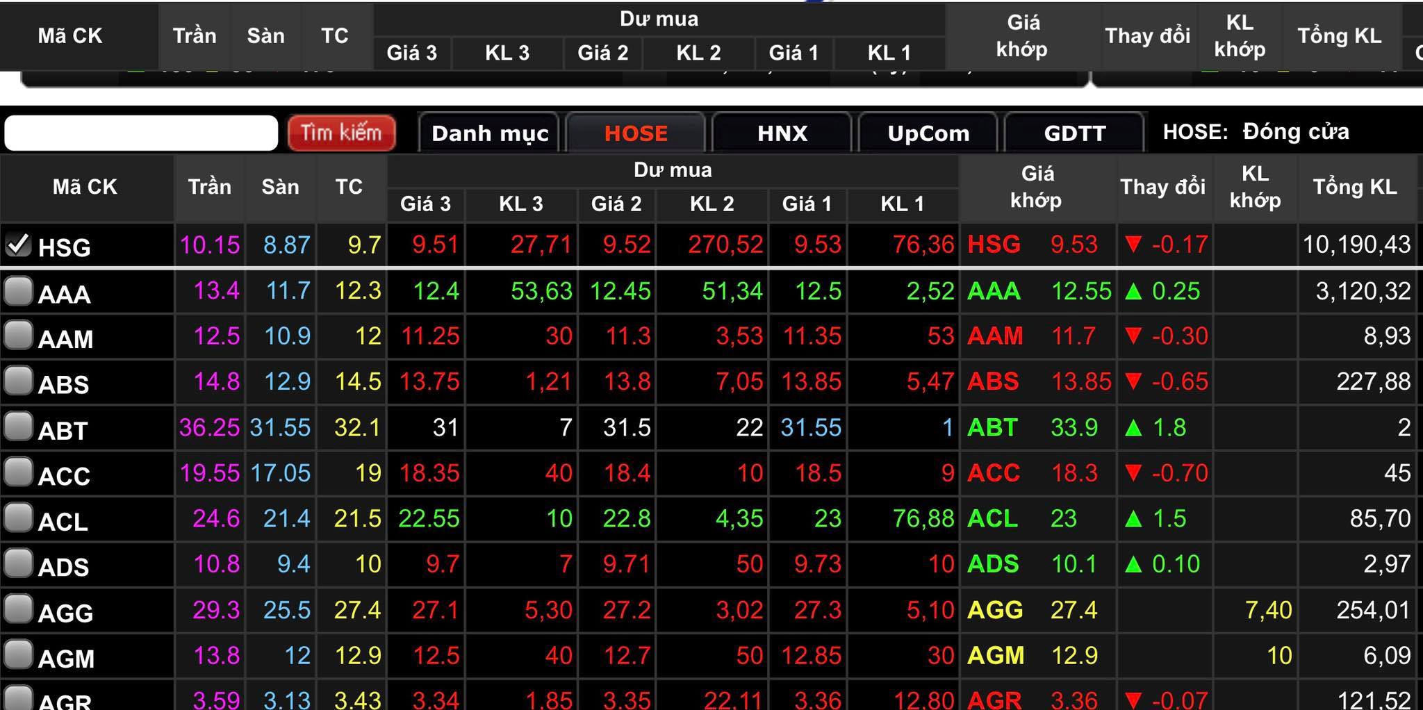Tick the checkbox next to AAA
1423x710 pixels.
tap(18, 291)
